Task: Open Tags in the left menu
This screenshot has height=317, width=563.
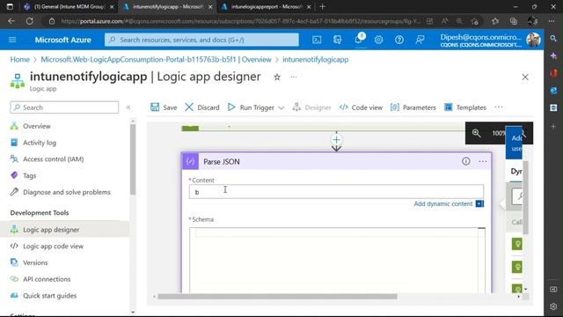Action: [29, 175]
